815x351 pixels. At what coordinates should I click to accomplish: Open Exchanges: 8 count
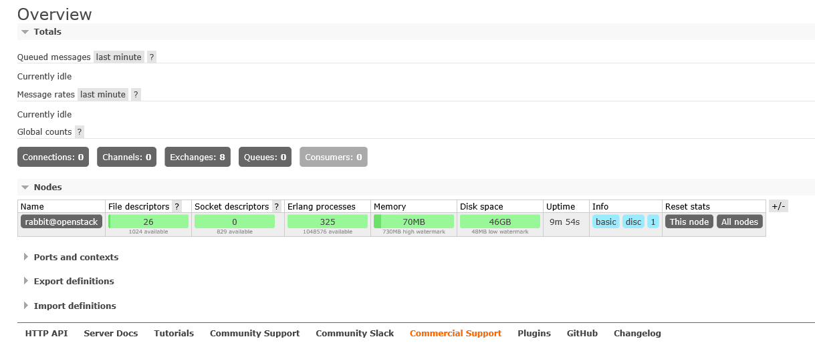pyautogui.click(x=197, y=157)
